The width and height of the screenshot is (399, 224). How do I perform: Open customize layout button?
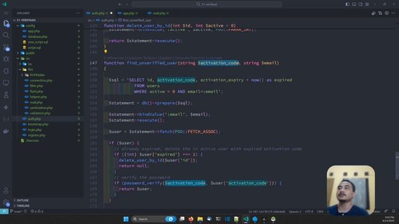(x=367, y=4)
